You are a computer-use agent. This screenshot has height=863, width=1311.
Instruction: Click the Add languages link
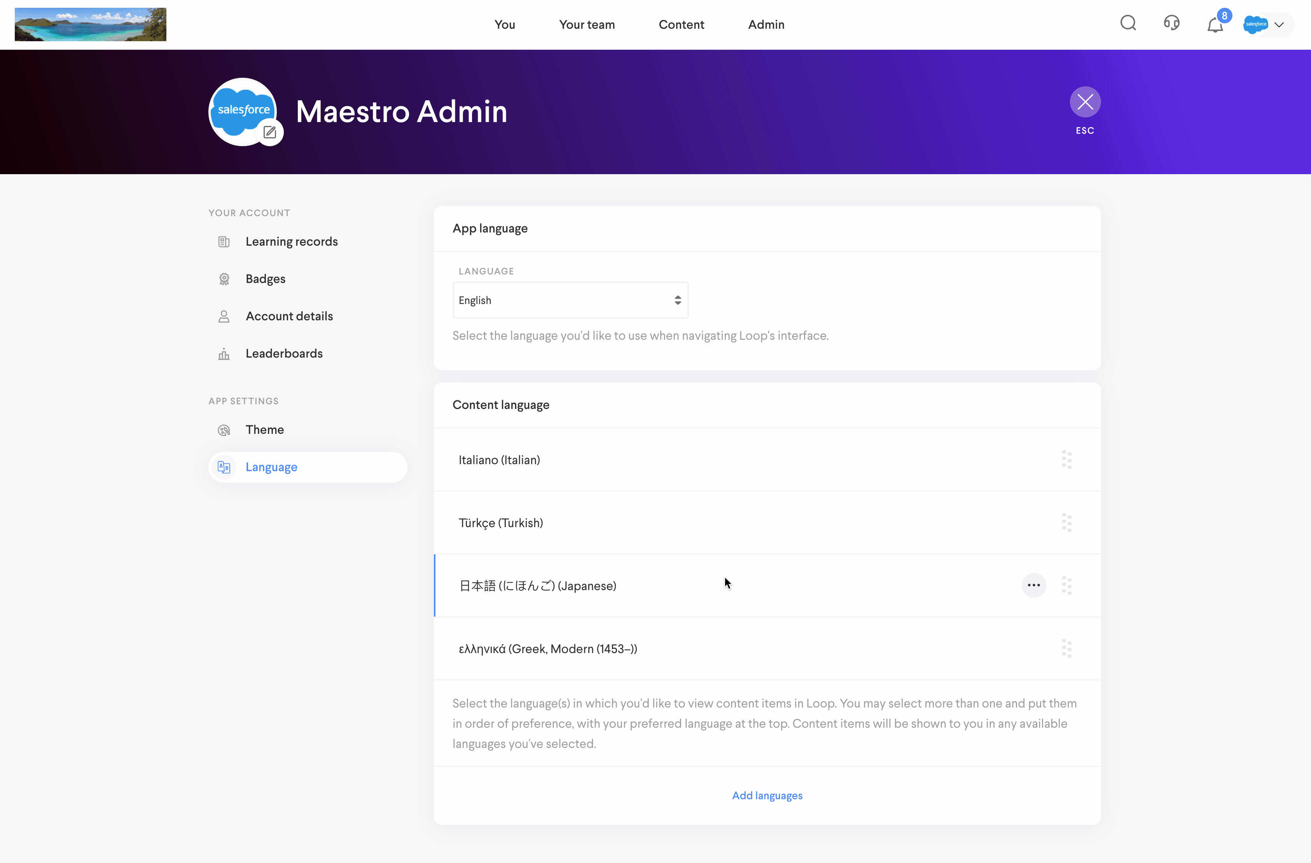point(767,795)
